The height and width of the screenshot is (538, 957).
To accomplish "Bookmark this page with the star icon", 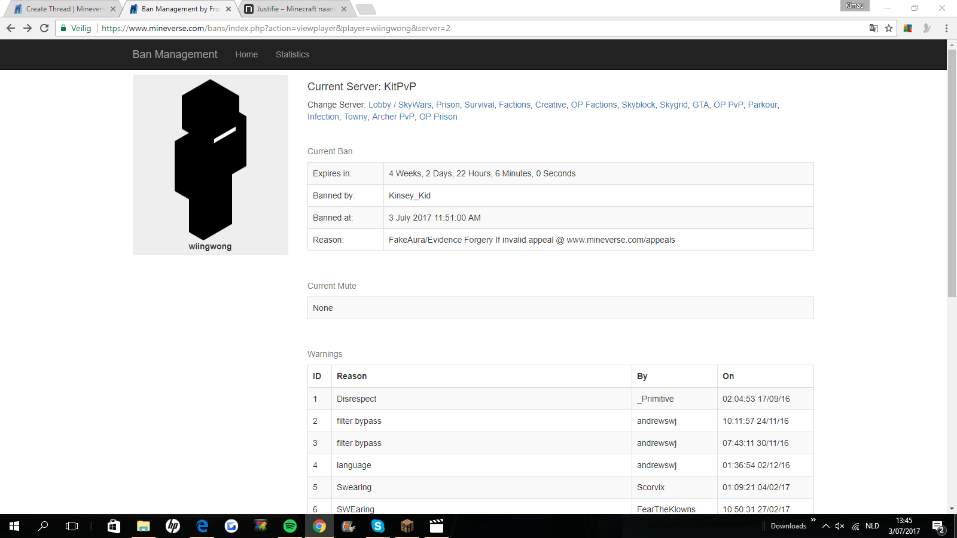I will 889,28.
